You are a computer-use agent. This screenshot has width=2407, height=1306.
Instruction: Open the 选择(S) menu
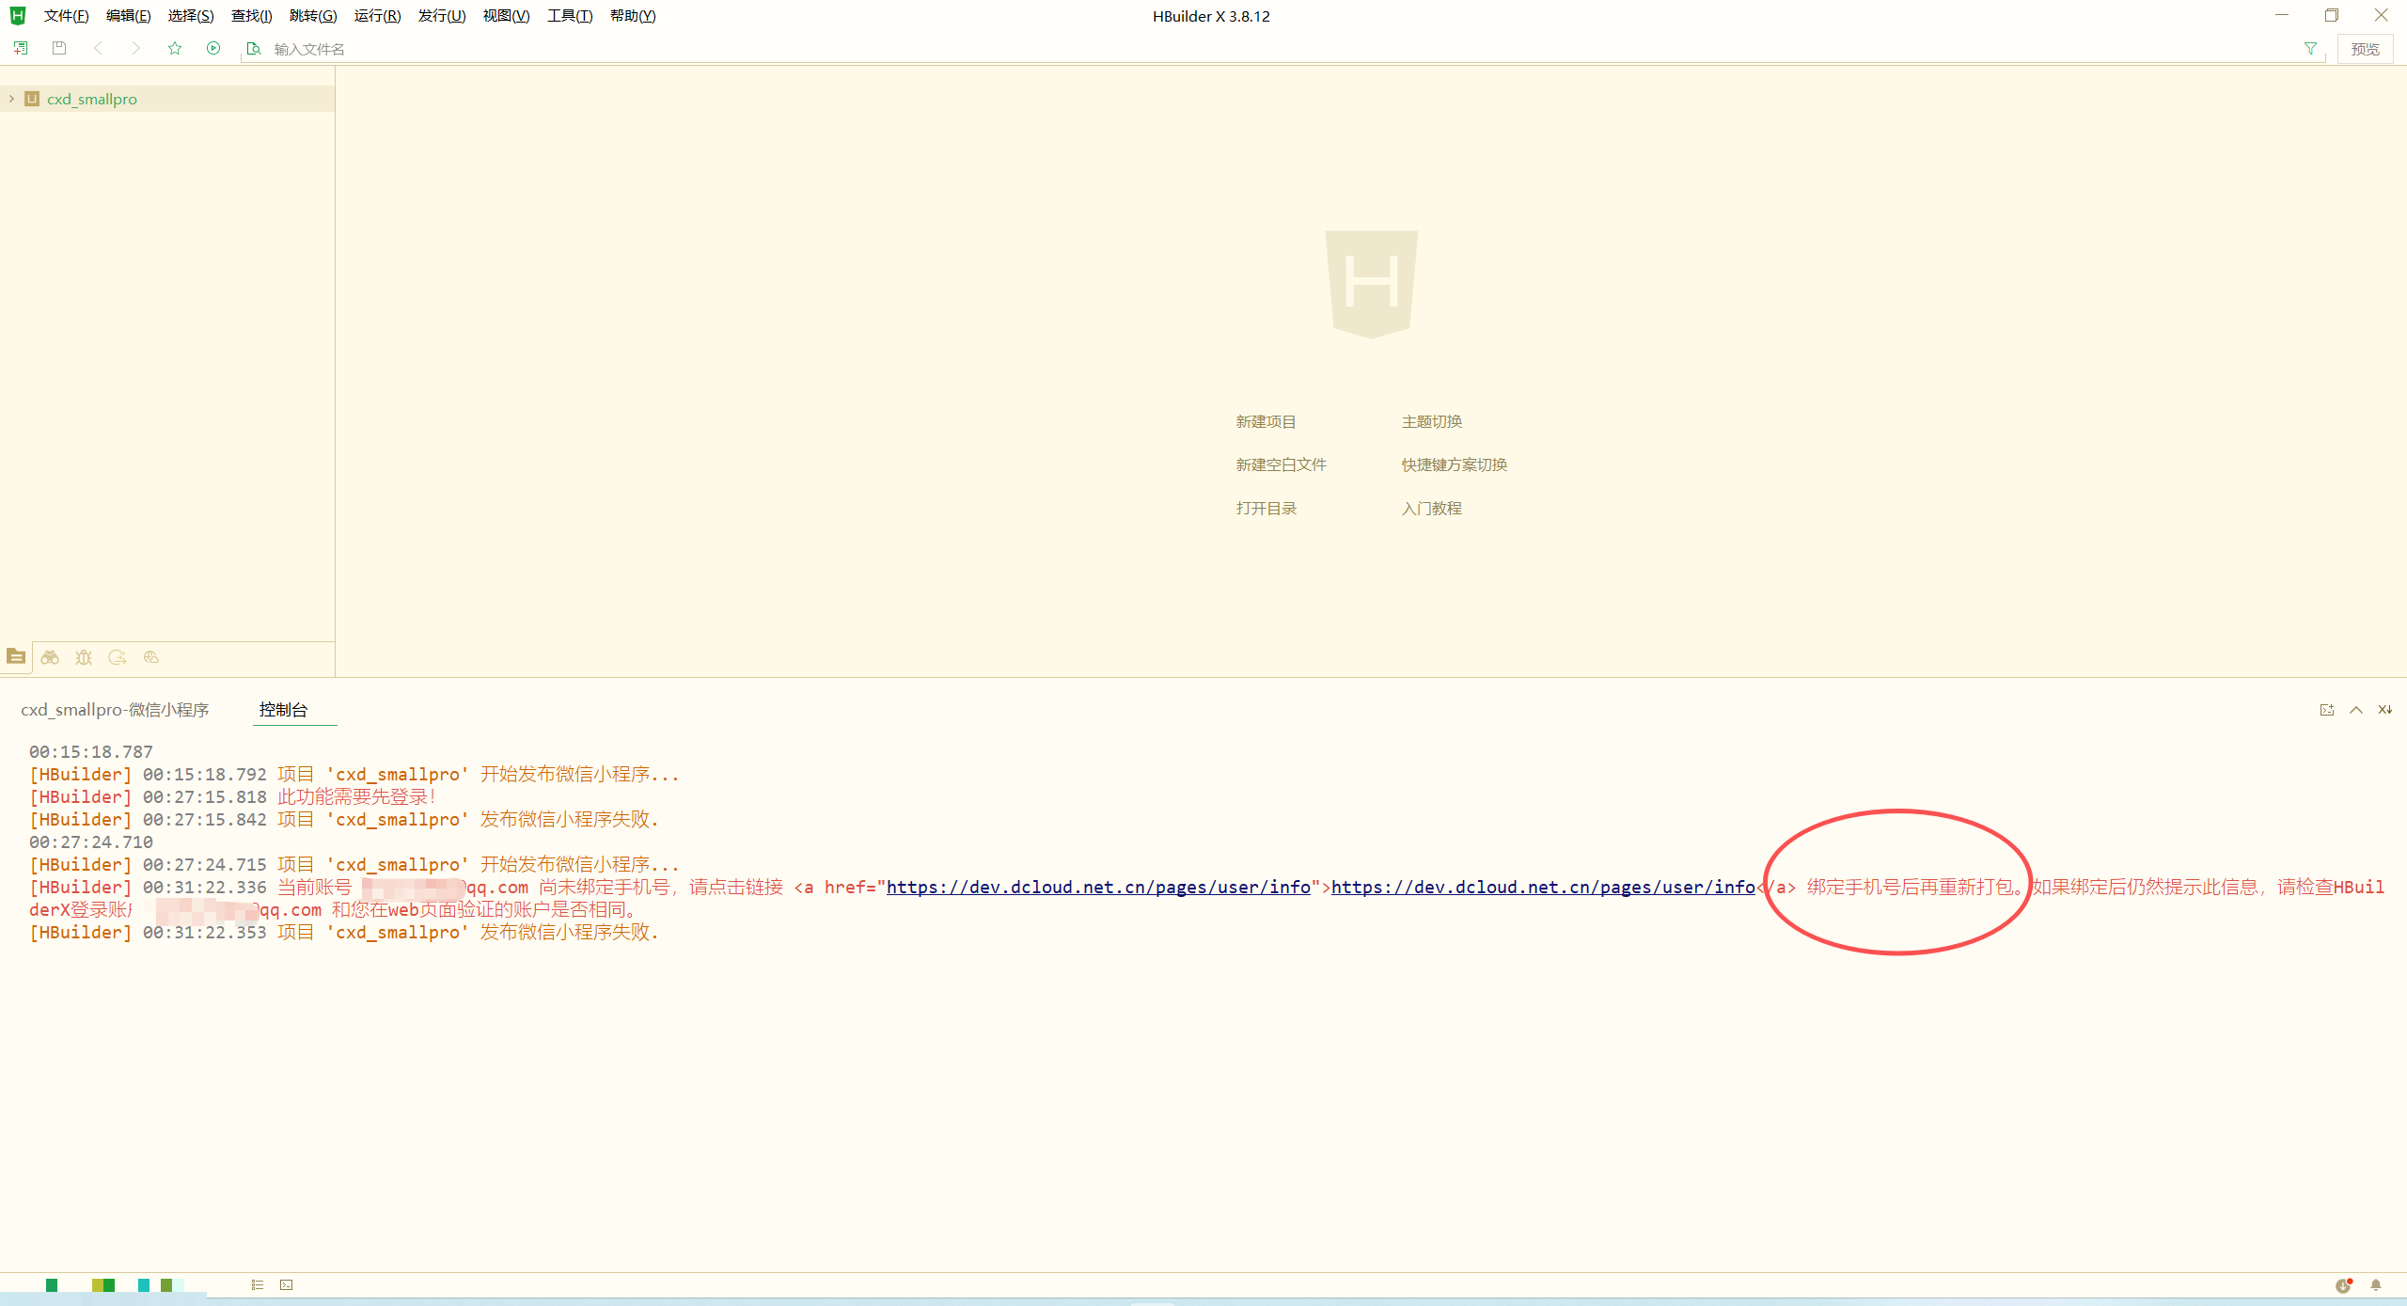click(x=191, y=16)
